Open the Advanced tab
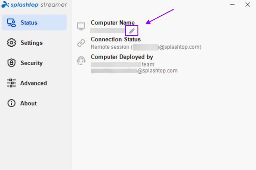Viewport: 256px width, 170px height. click(34, 83)
